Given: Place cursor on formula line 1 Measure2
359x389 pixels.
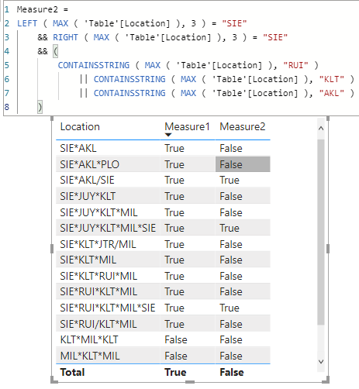Looking at the screenshot, I should click(37, 9).
